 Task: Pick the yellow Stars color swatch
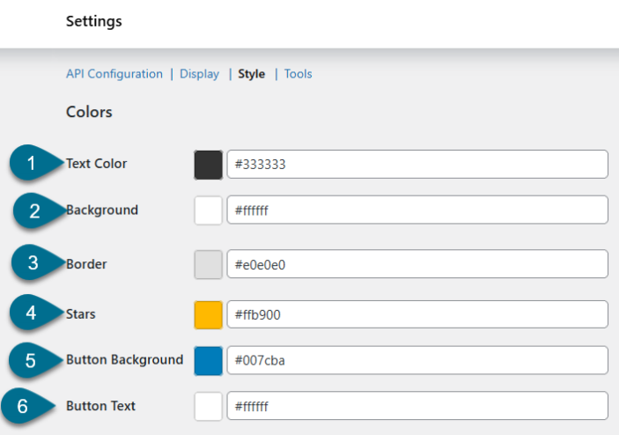click(x=208, y=314)
